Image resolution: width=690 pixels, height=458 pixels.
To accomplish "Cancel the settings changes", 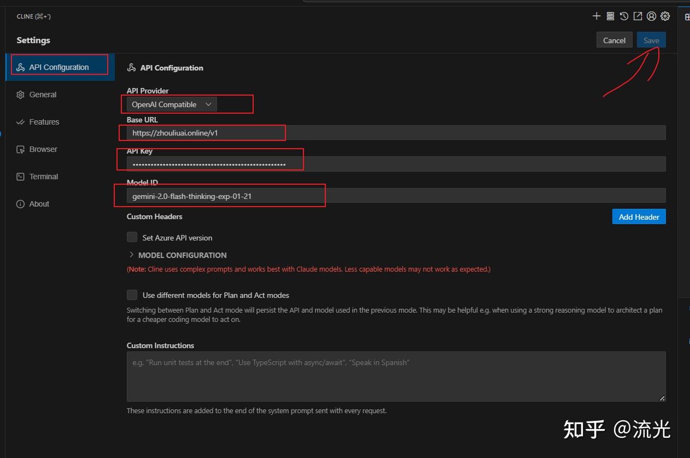I will 614,40.
